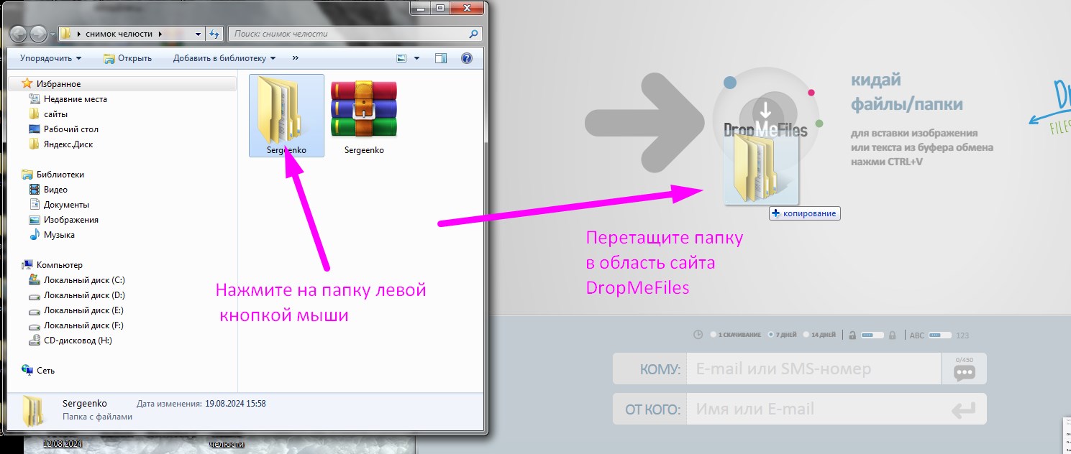Select the 14 дней storage option
The width and height of the screenshot is (1071, 454).
click(806, 334)
